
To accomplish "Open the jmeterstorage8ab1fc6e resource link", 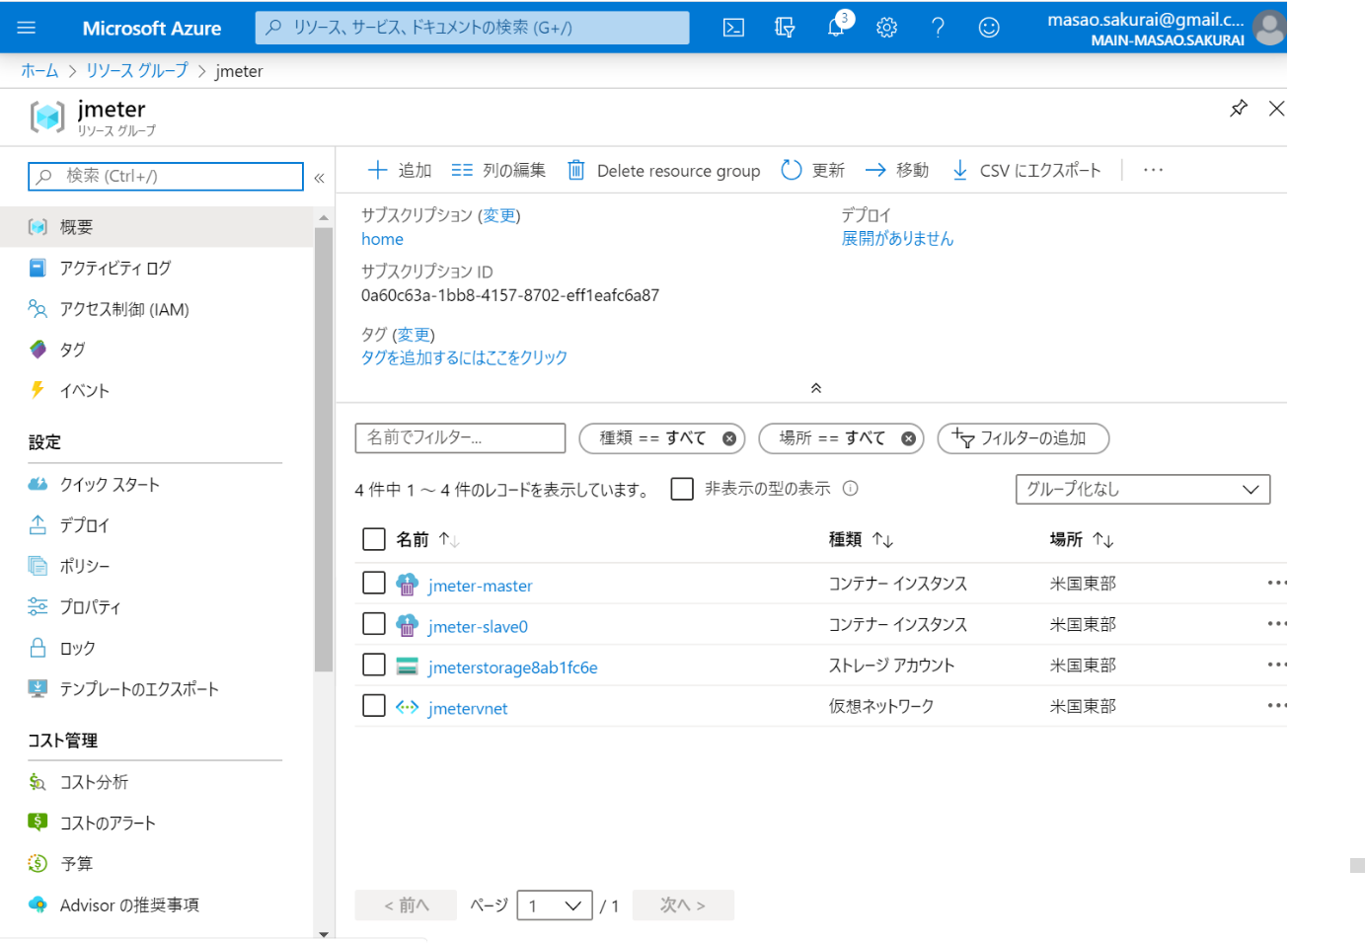I will (x=512, y=668).
